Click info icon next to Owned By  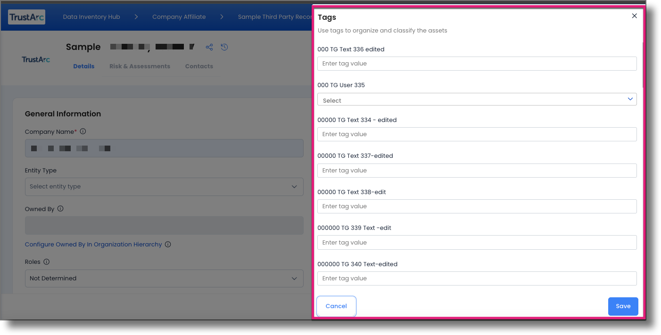tap(60, 209)
